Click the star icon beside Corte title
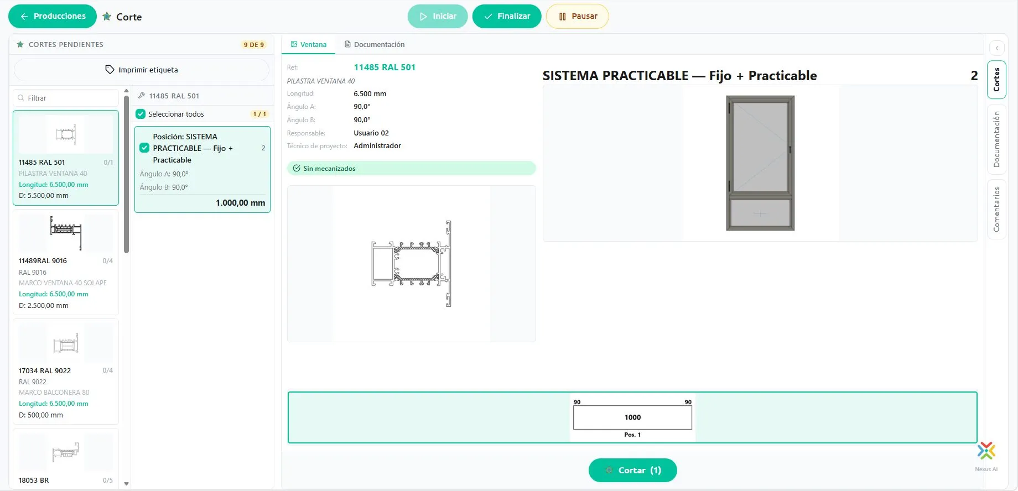Screen dimensions: 1018x491 click(107, 17)
